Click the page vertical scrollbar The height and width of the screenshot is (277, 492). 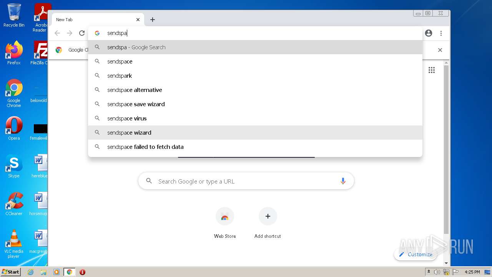point(446,150)
